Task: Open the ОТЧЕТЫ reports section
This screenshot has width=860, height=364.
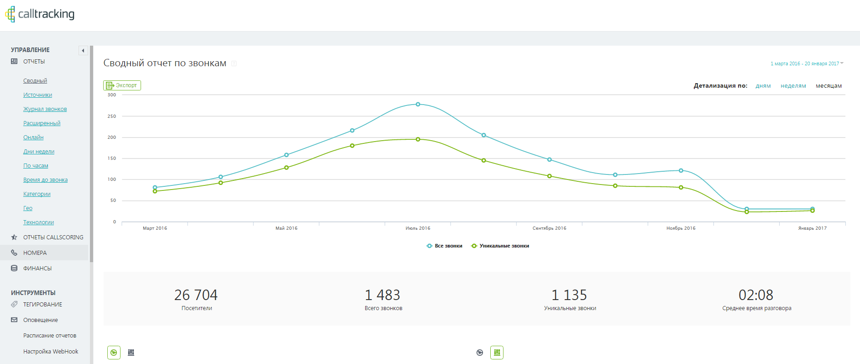Action: point(34,62)
